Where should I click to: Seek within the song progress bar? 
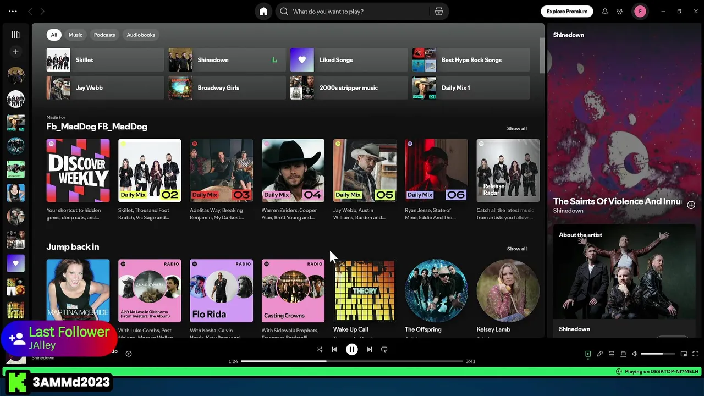(x=352, y=361)
